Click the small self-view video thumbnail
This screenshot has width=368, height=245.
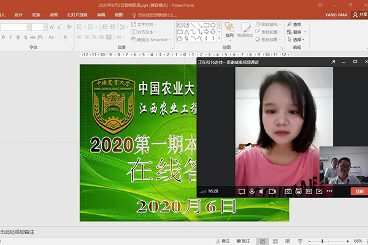pyautogui.click(x=343, y=164)
